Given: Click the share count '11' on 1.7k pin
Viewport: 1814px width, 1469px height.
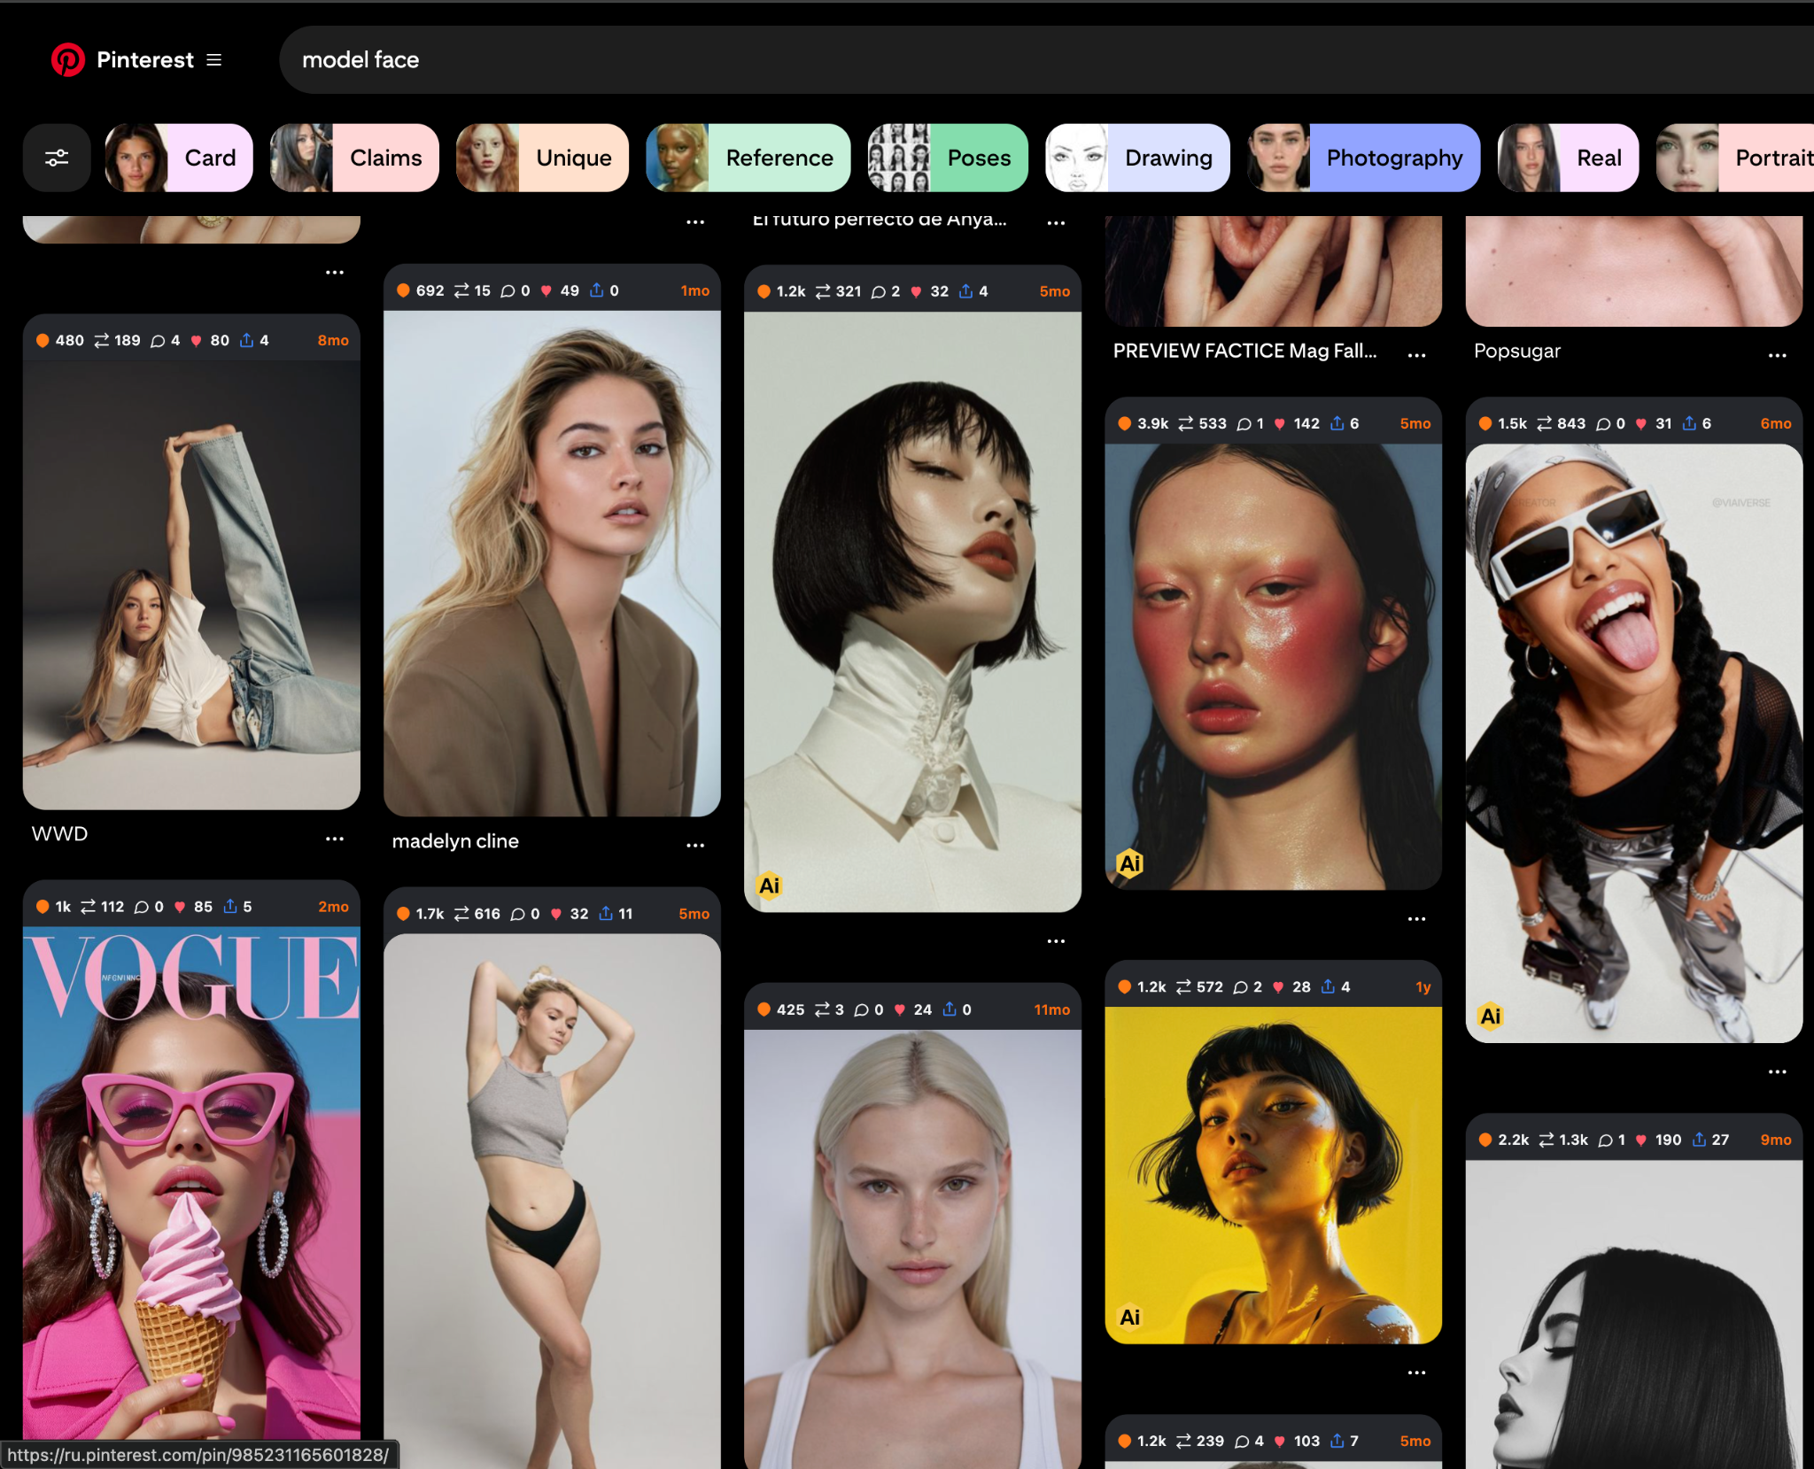Looking at the screenshot, I should pos(625,914).
